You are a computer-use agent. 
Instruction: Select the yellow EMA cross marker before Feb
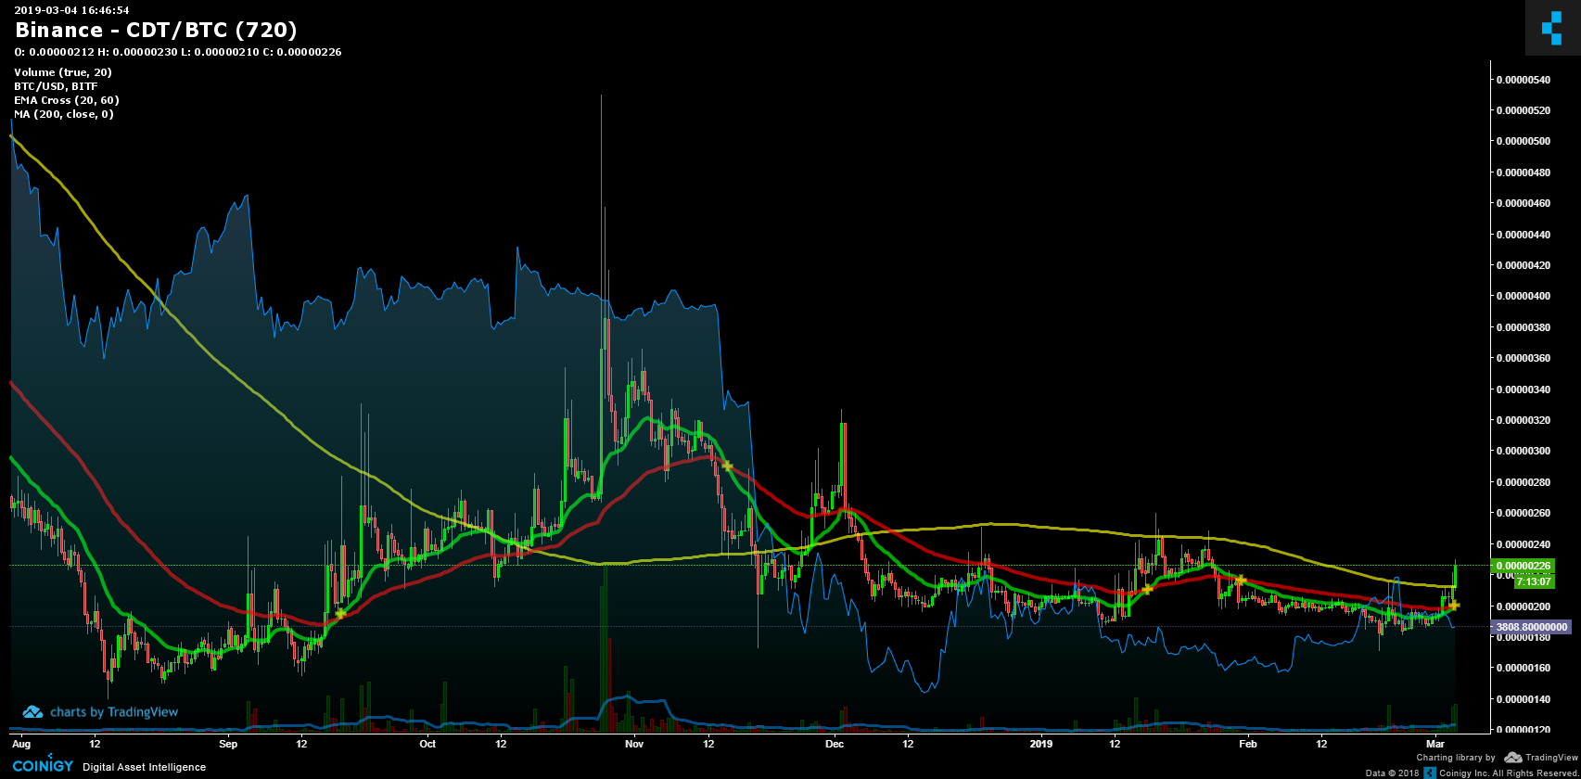(1240, 580)
